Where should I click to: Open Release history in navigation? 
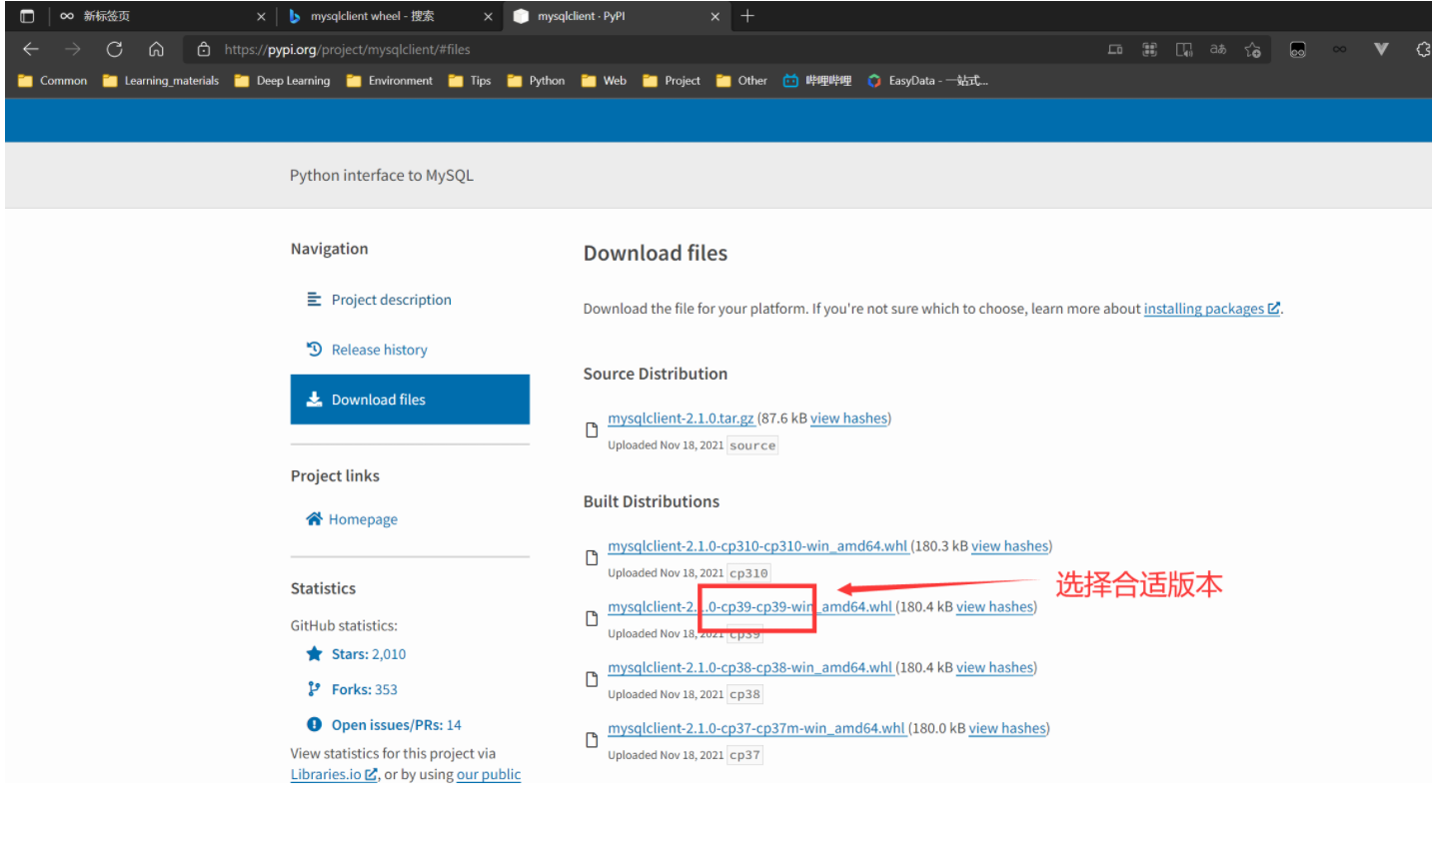[379, 350]
